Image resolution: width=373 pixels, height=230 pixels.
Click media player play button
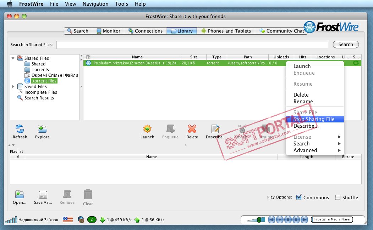280,220
